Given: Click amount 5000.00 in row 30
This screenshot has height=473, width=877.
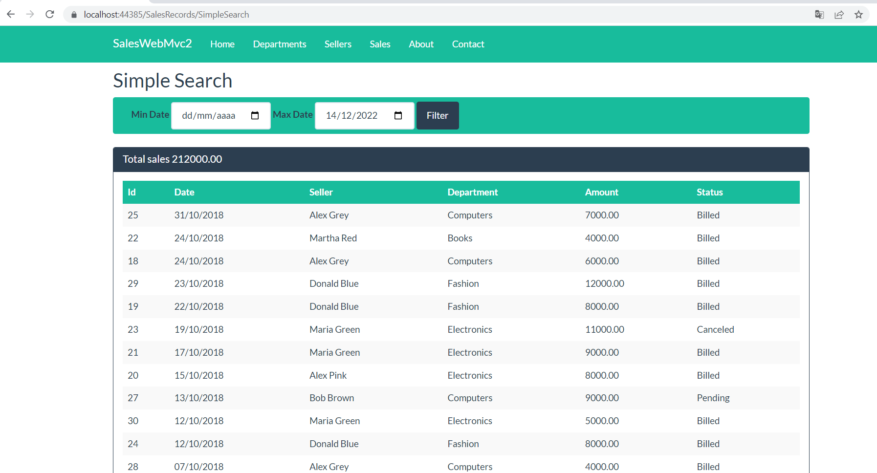Looking at the screenshot, I should [602, 421].
